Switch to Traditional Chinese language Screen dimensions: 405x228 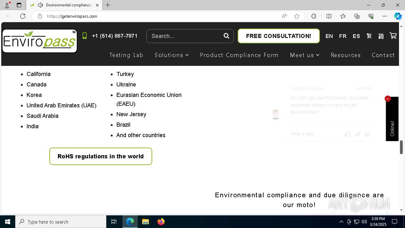pos(369,36)
